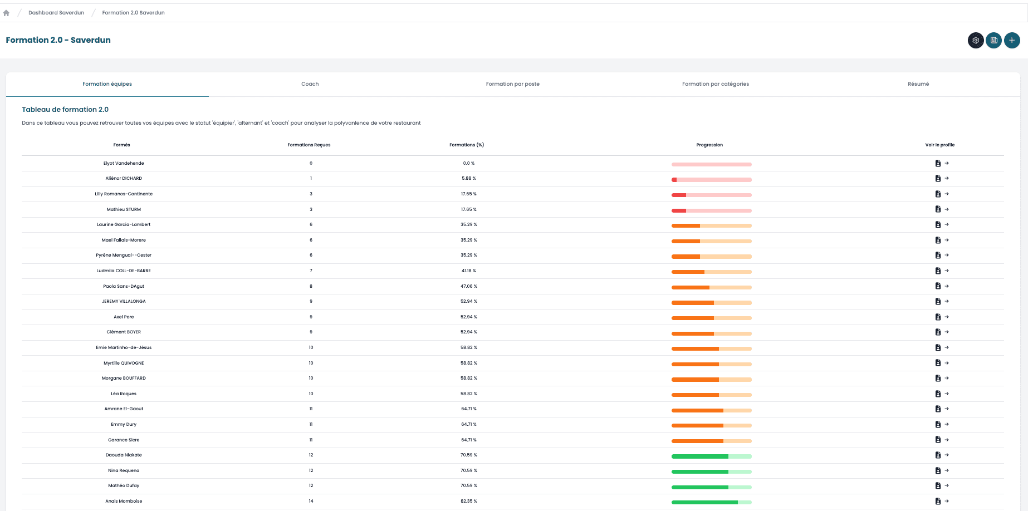
Task: Switch to the Résumé tab
Action: click(918, 84)
